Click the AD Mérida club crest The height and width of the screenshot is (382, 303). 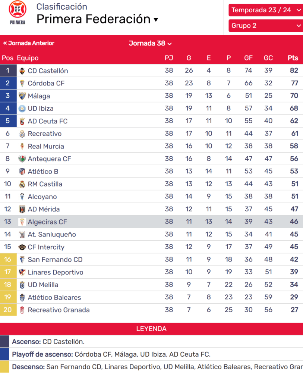click(22, 209)
